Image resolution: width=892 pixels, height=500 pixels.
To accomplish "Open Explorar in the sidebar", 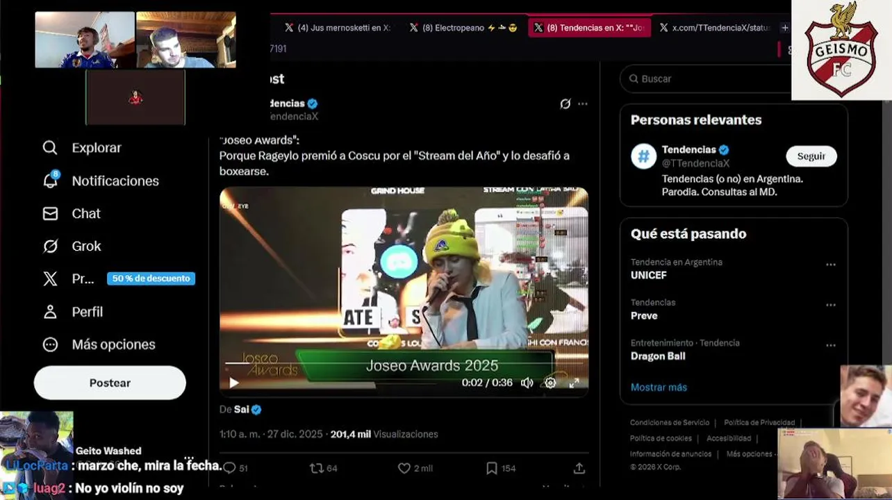I will [82, 148].
